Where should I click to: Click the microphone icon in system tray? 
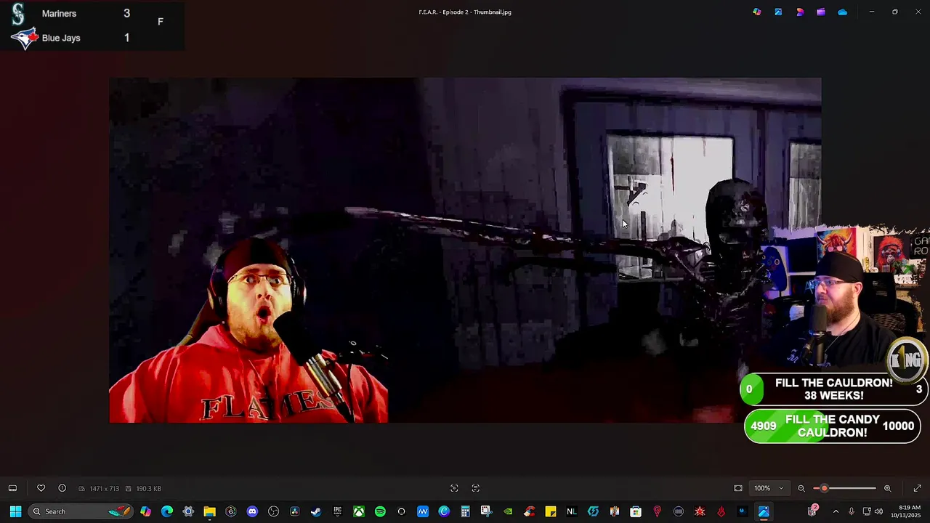[x=852, y=511]
